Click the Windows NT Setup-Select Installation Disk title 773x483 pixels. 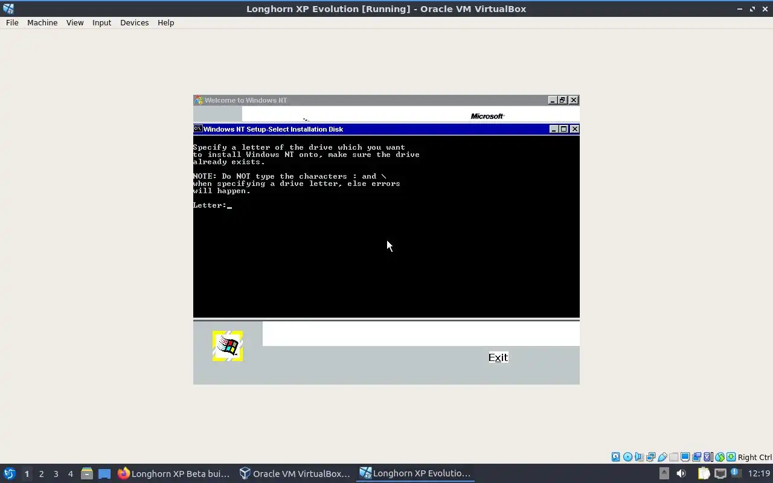pos(273,129)
